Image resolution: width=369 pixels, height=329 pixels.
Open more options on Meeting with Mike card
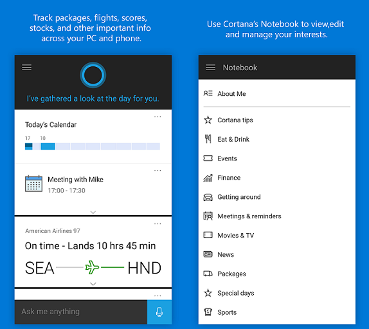(157, 171)
